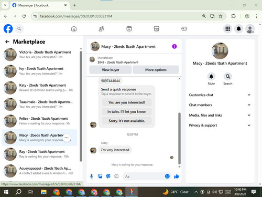262x197 pixels.
Task: Open the three-dots menu on Macy chat row
Action: tap(67, 138)
